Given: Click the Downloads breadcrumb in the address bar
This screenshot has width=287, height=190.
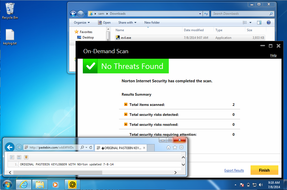Looking at the screenshot, I should coord(118,14).
